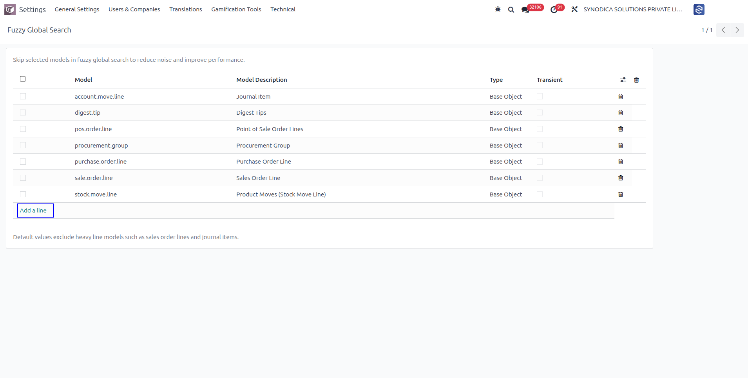Viewport: 748px width, 378px height.
Task: Open General Settings menu
Action: (x=77, y=9)
